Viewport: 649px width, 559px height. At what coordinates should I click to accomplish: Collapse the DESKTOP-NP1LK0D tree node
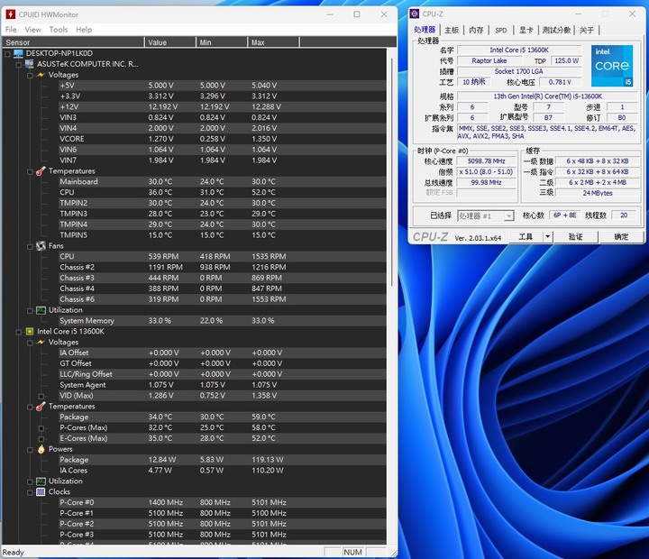coord(7,54)
